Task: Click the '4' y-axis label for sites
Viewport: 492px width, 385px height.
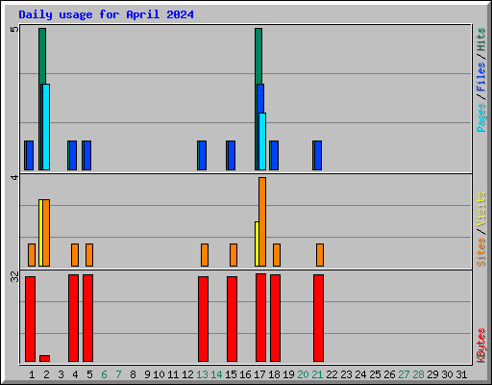Action: pos(14,177)
